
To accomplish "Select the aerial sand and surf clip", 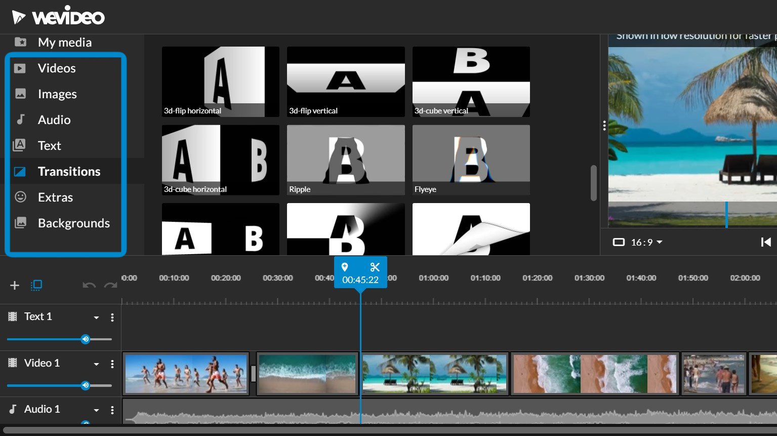I will [595, 374].
